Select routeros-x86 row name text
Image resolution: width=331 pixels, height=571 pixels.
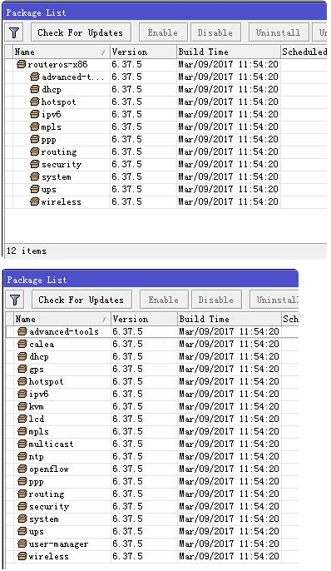pos(57,64)
